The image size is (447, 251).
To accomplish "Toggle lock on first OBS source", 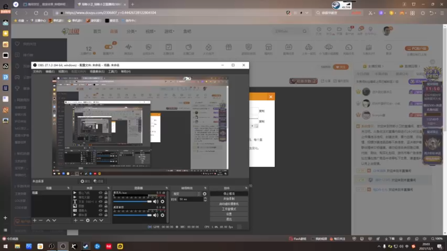I will click(106, 193).
